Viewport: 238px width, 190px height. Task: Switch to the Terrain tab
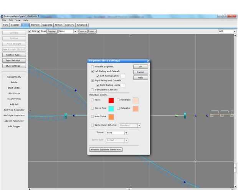[x=59, y=25]
